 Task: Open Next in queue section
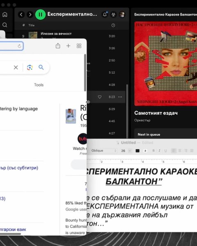tap(149, 134)
